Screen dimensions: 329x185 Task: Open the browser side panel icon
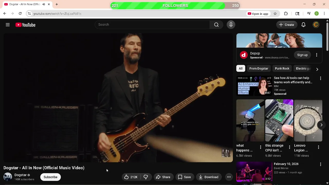pos(297,14)
